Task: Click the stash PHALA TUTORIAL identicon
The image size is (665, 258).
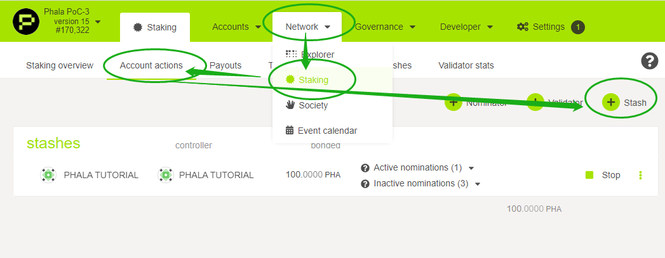Action: [x=47, y=175]
